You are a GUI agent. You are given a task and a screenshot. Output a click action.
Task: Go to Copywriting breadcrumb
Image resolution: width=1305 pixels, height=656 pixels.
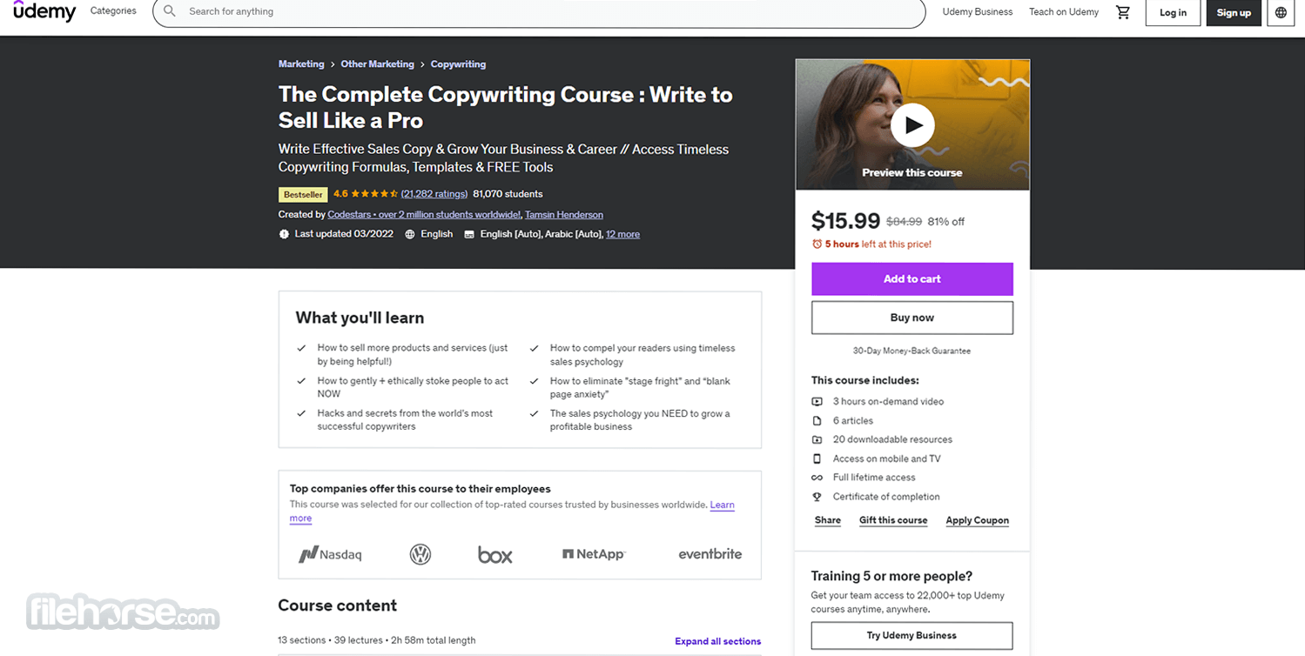tap(458, 64)
